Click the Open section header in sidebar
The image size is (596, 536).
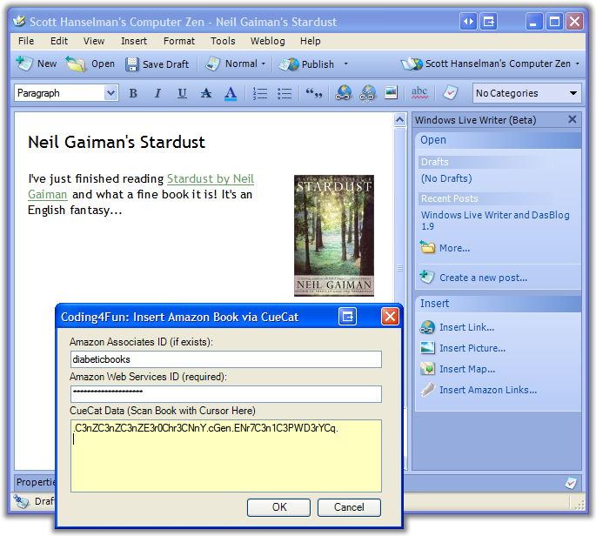(x=498, y=140)
